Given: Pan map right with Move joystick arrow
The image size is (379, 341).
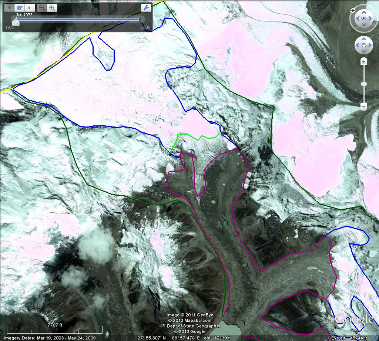Looking at the screenshot, I should click(x=370, y=45).
